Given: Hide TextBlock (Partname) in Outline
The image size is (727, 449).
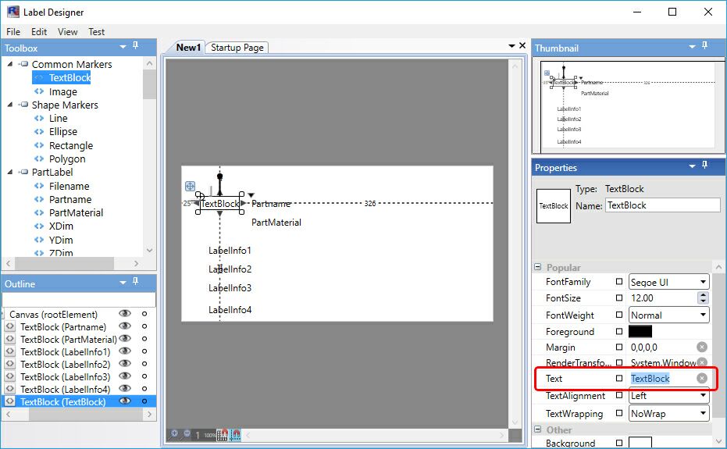Looking at the screenshot, I should coord(125,326).
